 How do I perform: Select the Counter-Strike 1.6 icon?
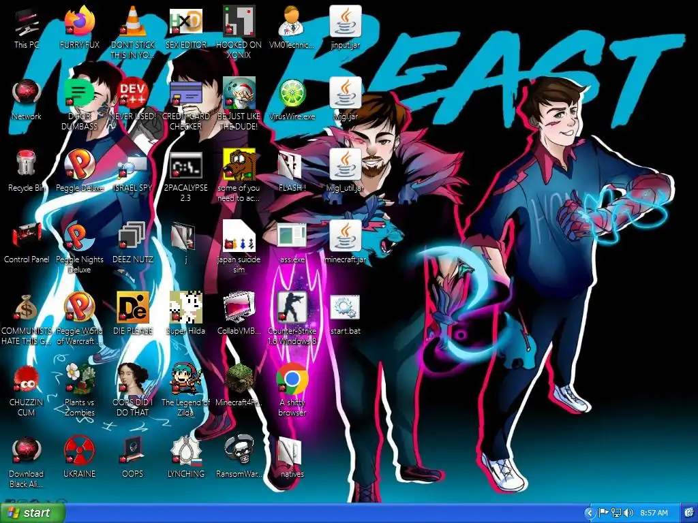click(x=292, y=307)
